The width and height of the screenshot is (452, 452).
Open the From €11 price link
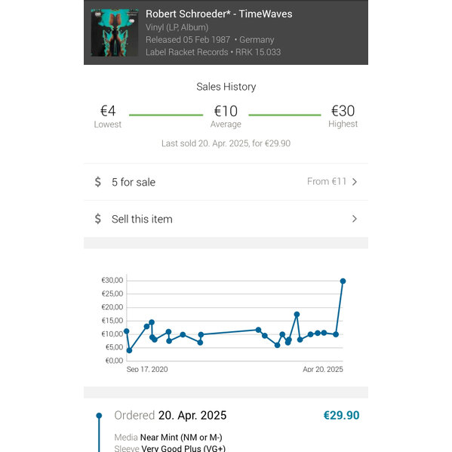[327, 182]
